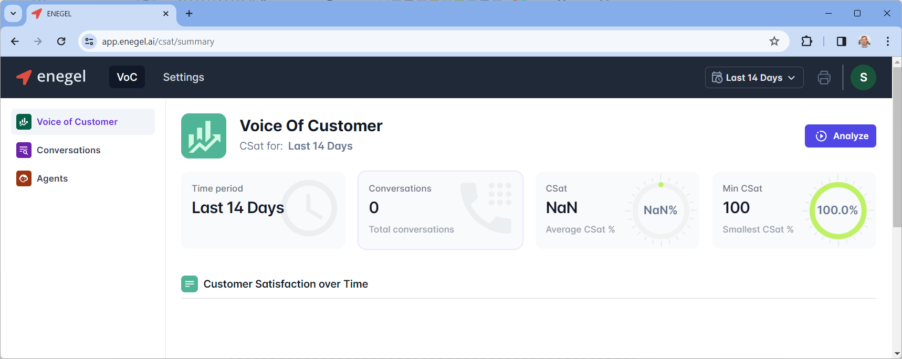Viewport: 902px width, 359px height.
Task: Click the red Agents sidebar icon
Action: (x=24, y=178)
